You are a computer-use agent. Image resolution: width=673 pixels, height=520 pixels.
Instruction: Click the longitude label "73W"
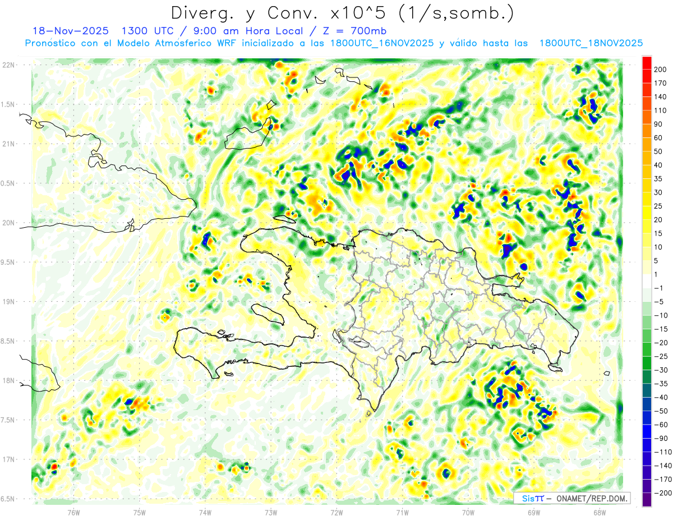[x=271, y=512]
